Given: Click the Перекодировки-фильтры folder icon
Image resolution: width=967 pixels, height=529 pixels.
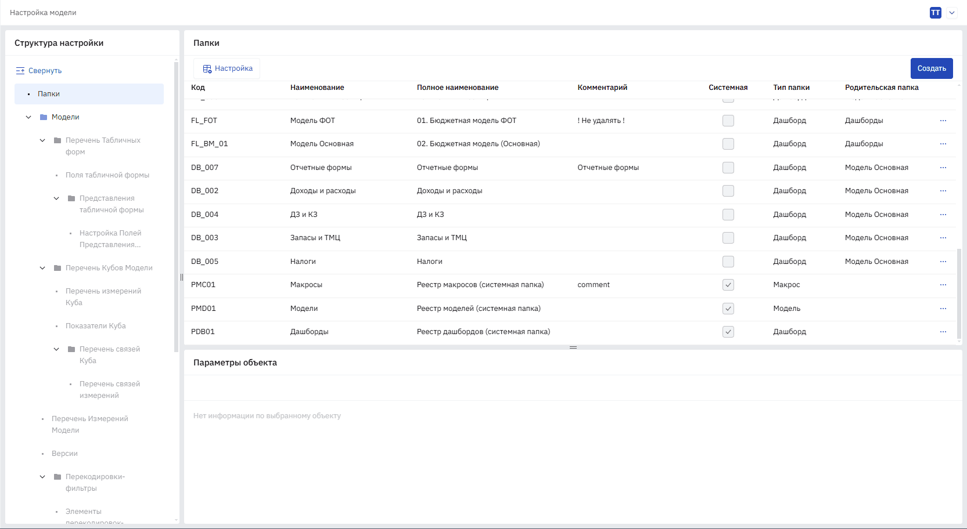Looking at the screenshot, I should 57,477.
